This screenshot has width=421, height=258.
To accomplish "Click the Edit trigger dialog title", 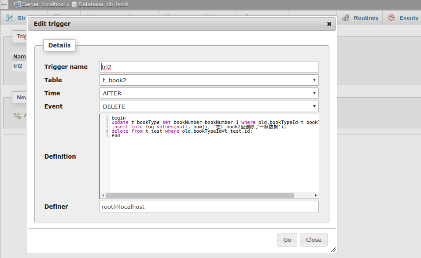I will 52,24.
